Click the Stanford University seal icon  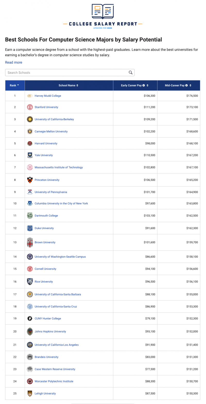(30, 107)
